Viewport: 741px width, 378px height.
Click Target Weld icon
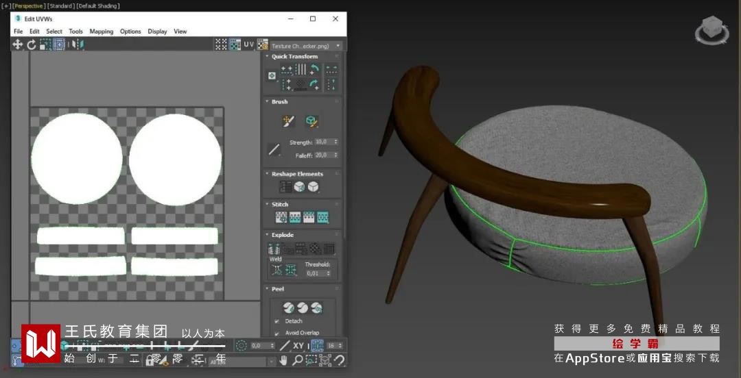(x=276, y=270)
